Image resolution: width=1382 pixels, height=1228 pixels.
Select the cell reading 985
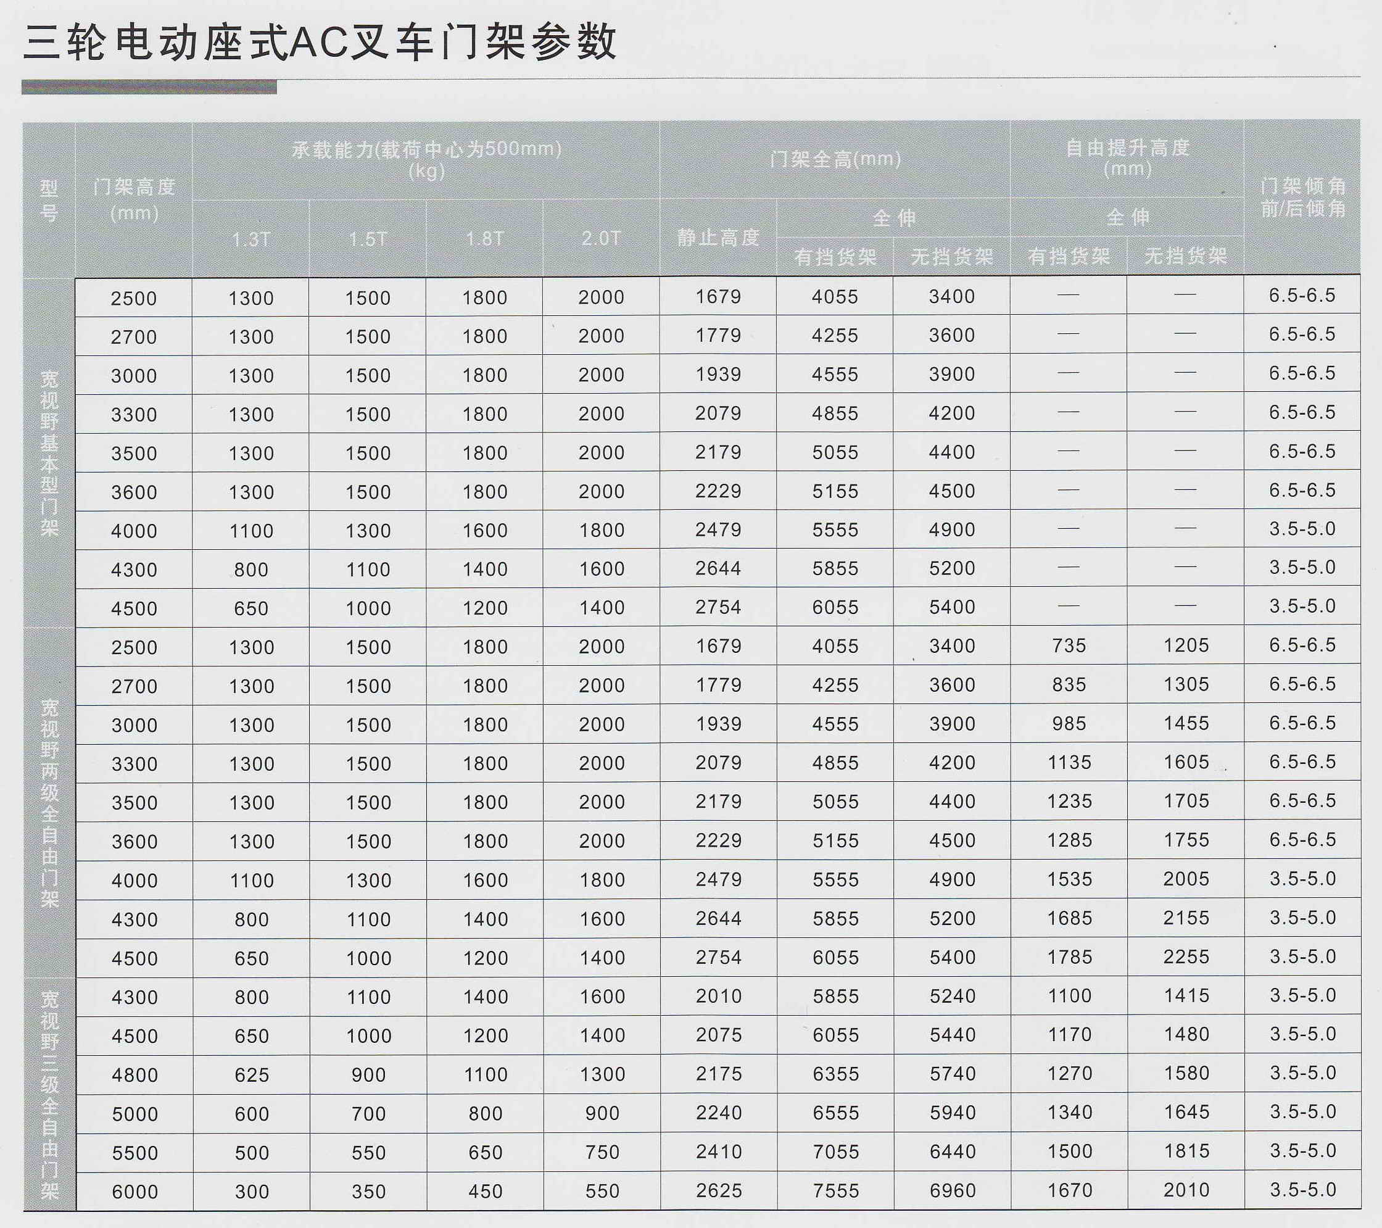(1069, 724)
